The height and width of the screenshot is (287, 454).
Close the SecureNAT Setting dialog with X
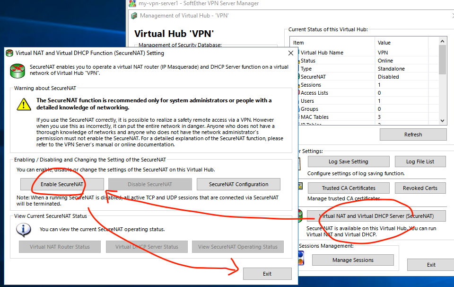coord(291,53)
